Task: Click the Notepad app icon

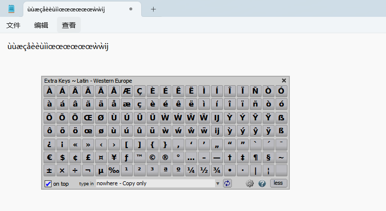Action: [11, 9]
